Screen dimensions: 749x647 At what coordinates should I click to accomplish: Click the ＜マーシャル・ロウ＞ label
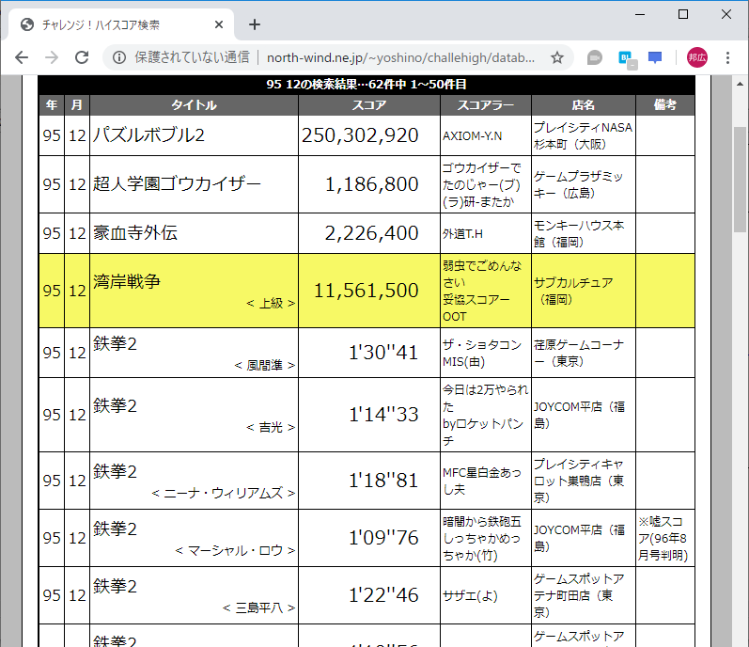click(235, 551)
